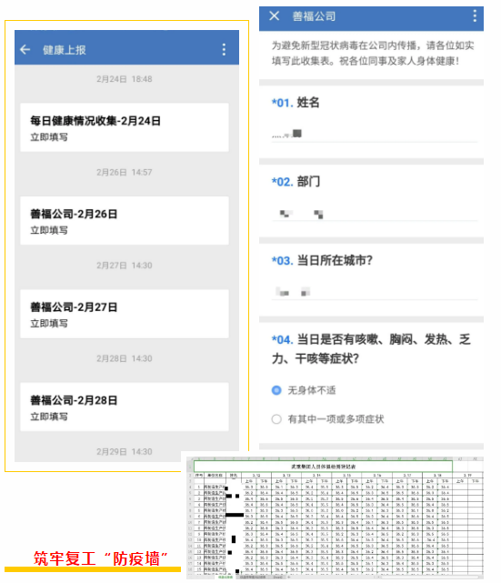The image size is (501, 583).
Task: Click the 筑牢复工 防疫墙 caption text
Action: click(100, 558)
